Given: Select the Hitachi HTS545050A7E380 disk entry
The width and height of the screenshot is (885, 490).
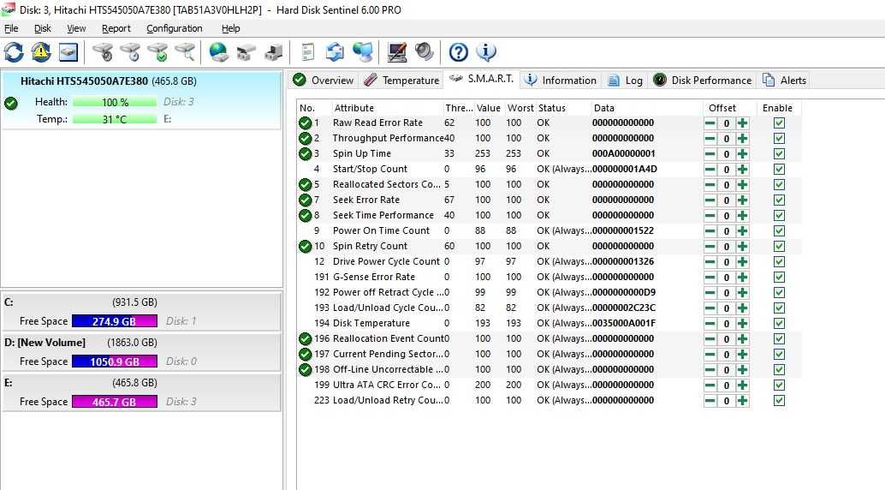Looking at the screenshot, I should click(x=141, y=100).
